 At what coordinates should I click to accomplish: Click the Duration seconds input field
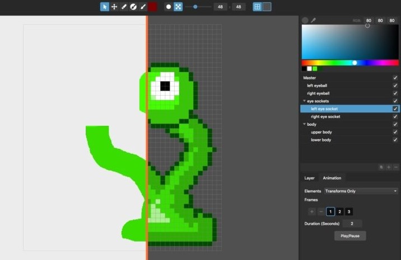tap(352, 224)
